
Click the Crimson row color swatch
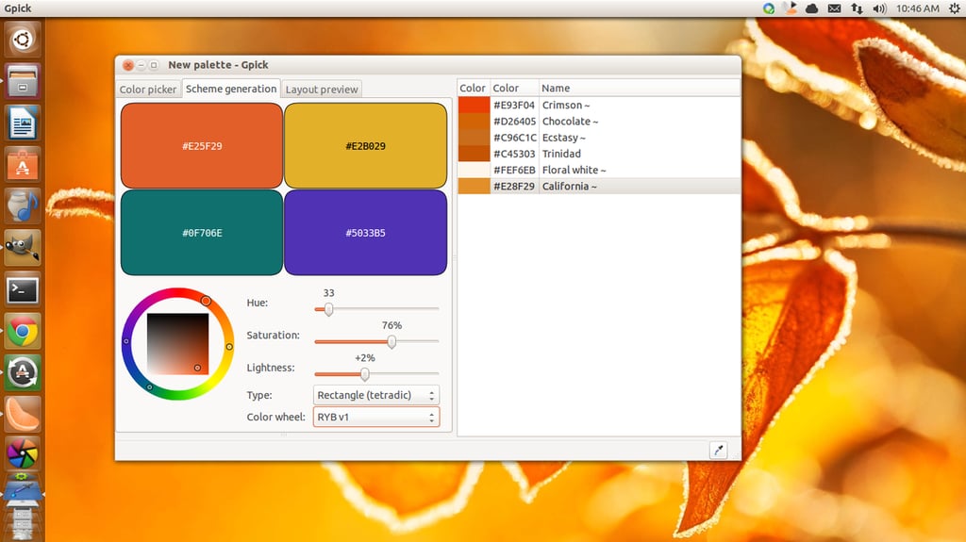click(x=474, y=105)
